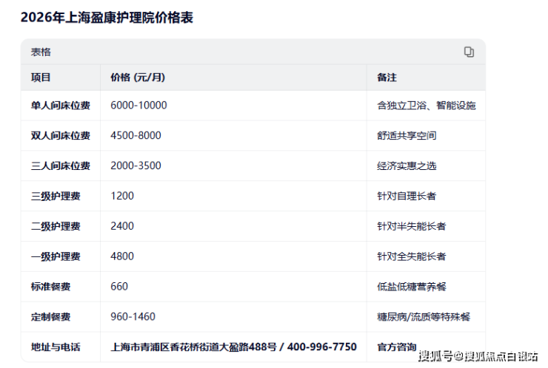Click the 含独立卫浴、智能设施 note cell
This screenshot has width=548, height=368.
tap(426, 106)
